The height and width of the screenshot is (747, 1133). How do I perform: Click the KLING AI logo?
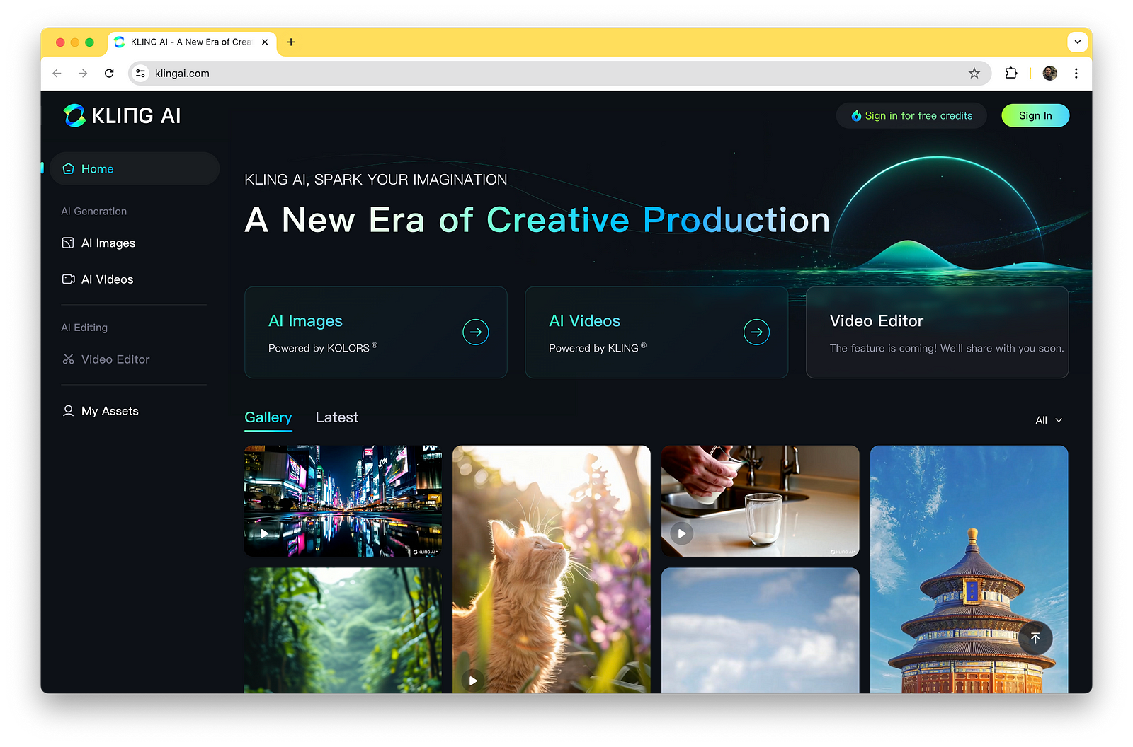point(122,115)
